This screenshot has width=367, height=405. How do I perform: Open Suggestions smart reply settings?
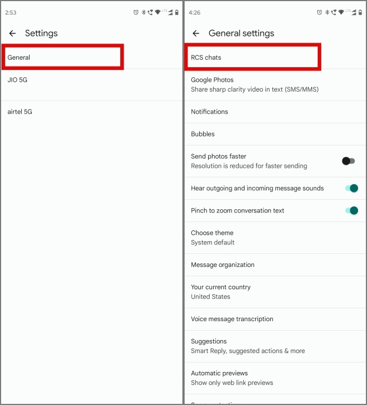click(275, 346)
